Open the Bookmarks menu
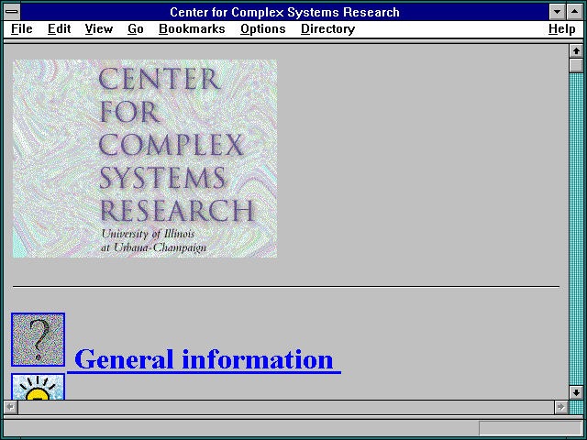587x440 pixels. pyautogui.click(x=192, y=29)
